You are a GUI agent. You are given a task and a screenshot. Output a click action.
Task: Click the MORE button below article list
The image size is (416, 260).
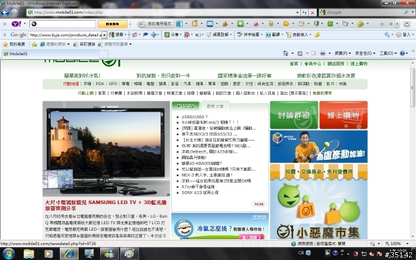(x=259, y=204)
